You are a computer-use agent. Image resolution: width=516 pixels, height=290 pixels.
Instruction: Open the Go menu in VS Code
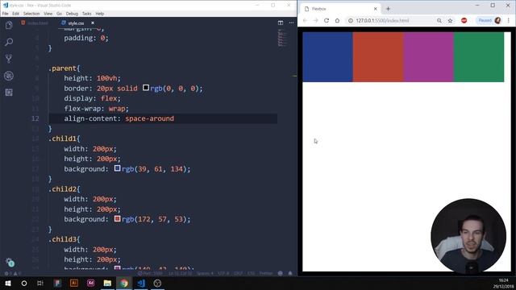(59, 14)
